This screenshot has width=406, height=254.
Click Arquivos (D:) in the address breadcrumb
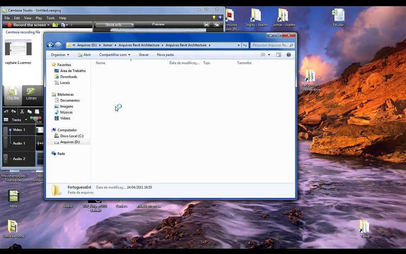coord(87,45)
